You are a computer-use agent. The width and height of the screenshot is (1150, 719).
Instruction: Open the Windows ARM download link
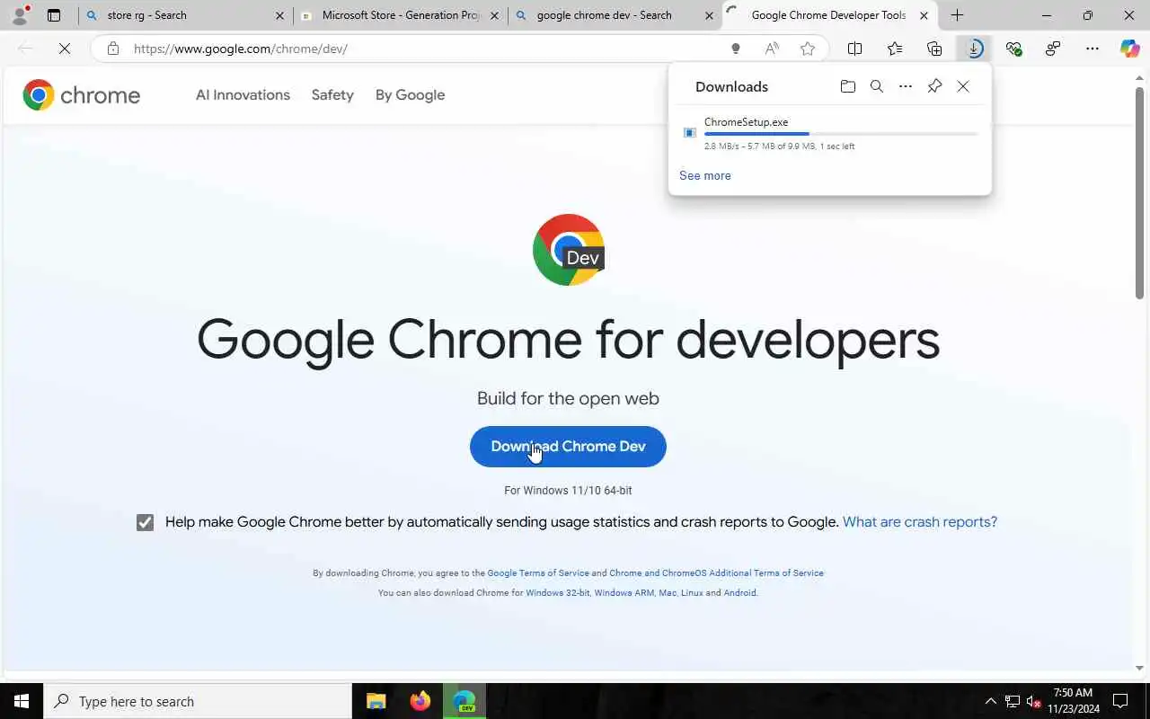click(x=624, y=593)
